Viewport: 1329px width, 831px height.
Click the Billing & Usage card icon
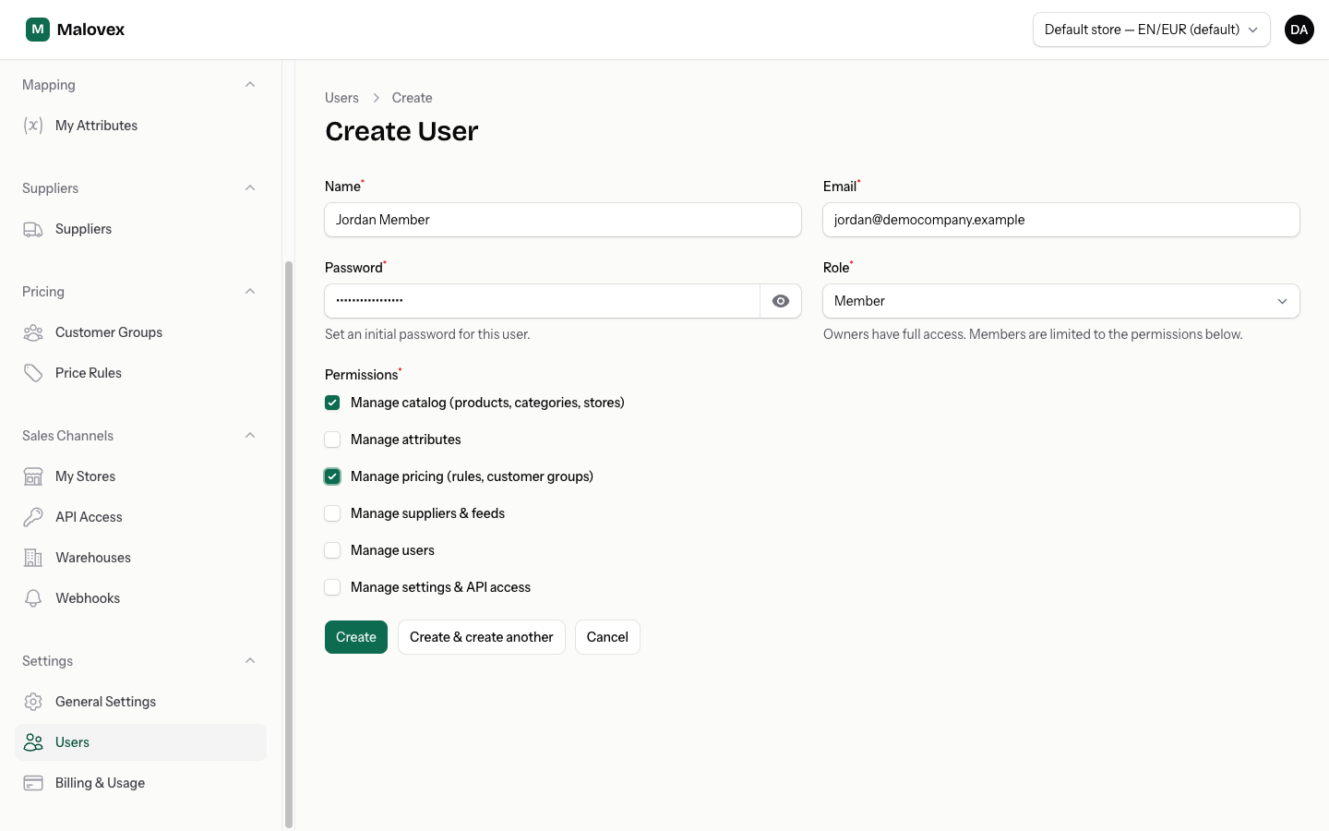33,783
